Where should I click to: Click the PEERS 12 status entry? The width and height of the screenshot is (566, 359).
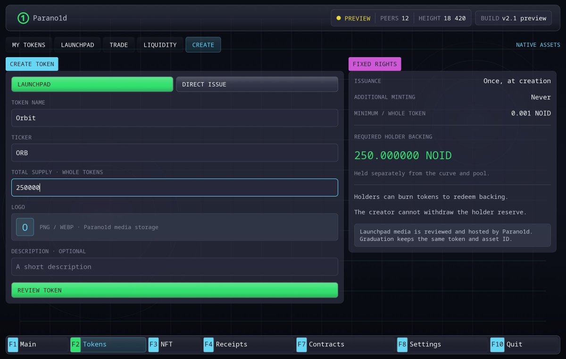pyautogui.click(x=395, y=18)
